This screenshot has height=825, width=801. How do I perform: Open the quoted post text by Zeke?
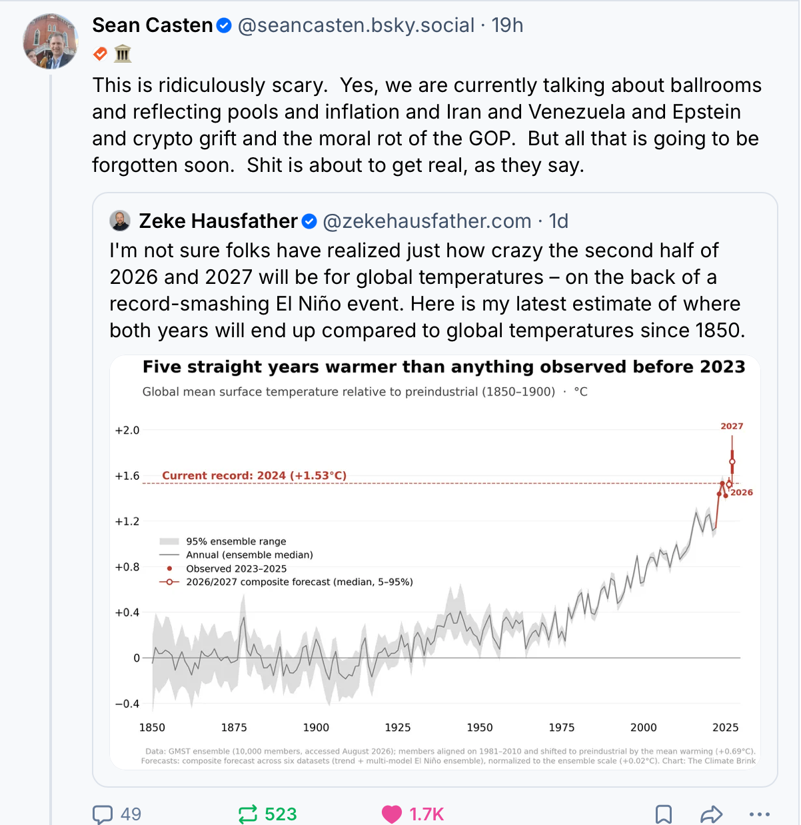coord(427,291)
